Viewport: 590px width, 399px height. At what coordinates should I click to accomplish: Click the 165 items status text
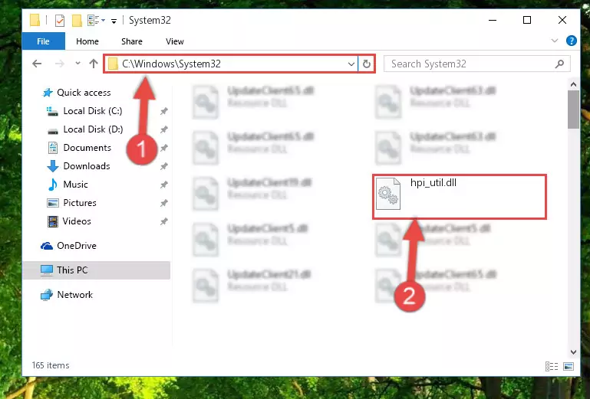click(51, 365)
